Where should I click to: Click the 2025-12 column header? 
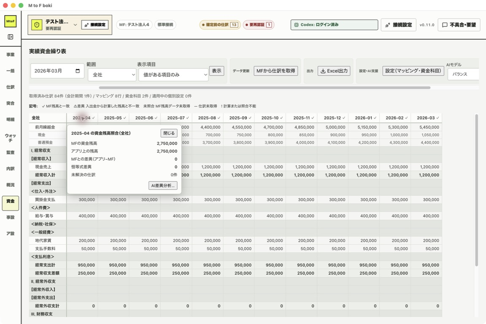pyautogui.click(x=333, y=118)
